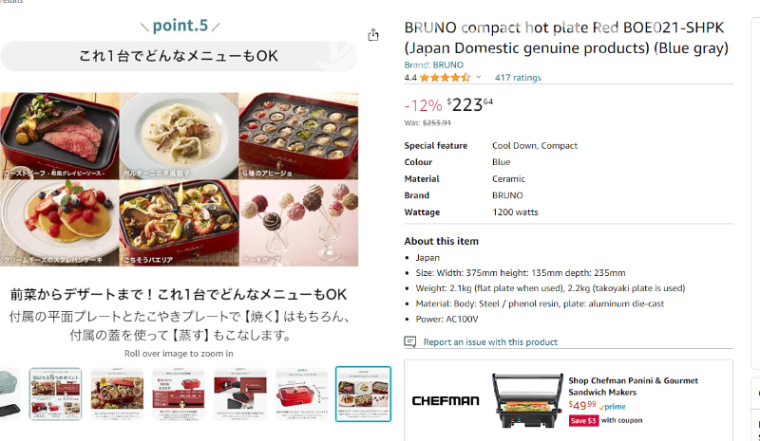Viewport: 760px width, 441px height.
Task: Click the Chefman brand logo
Action: point(446,400)
